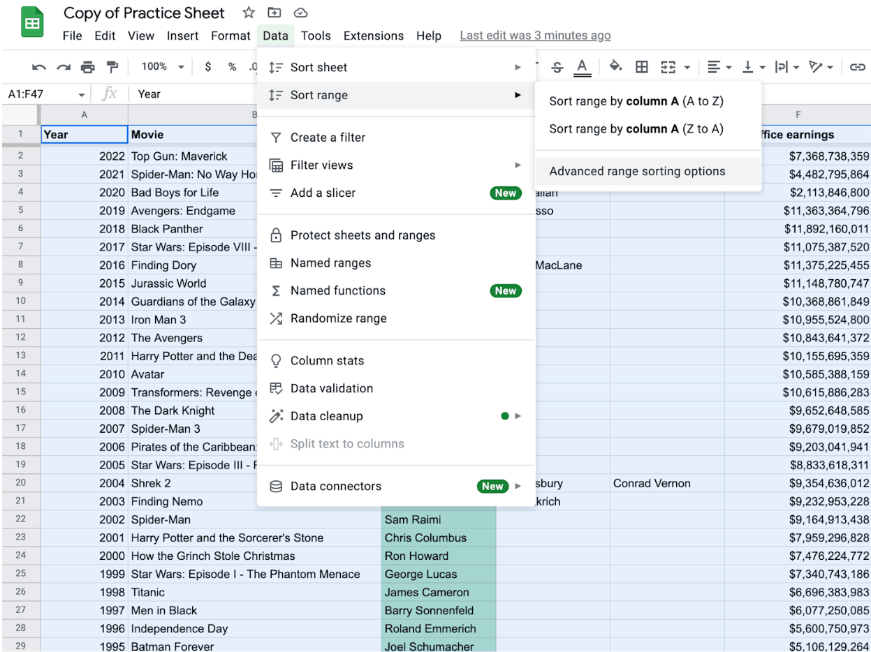This screenshot has width=871, height=652.
Task: Click the Print icon
Action: 87,67
